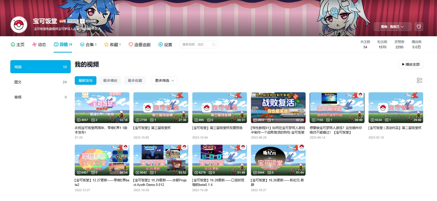This screenshot has height=201, width=437.
Task: Click title 10.26更新——昕纪元·影辞
Action: pos(277,182)
